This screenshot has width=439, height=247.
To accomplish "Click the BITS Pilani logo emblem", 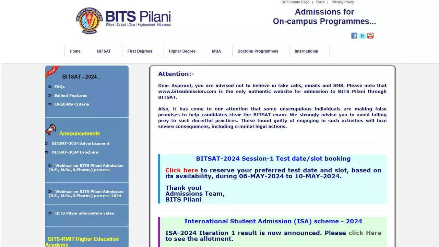I will point(89,21).
